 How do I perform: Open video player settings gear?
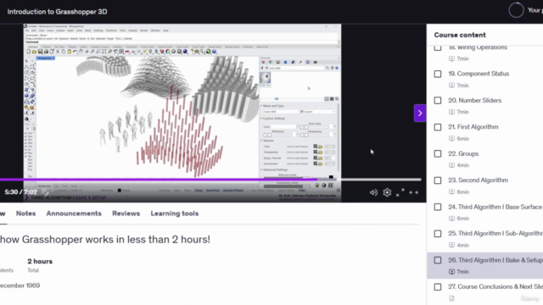click(x=387, y=192)
